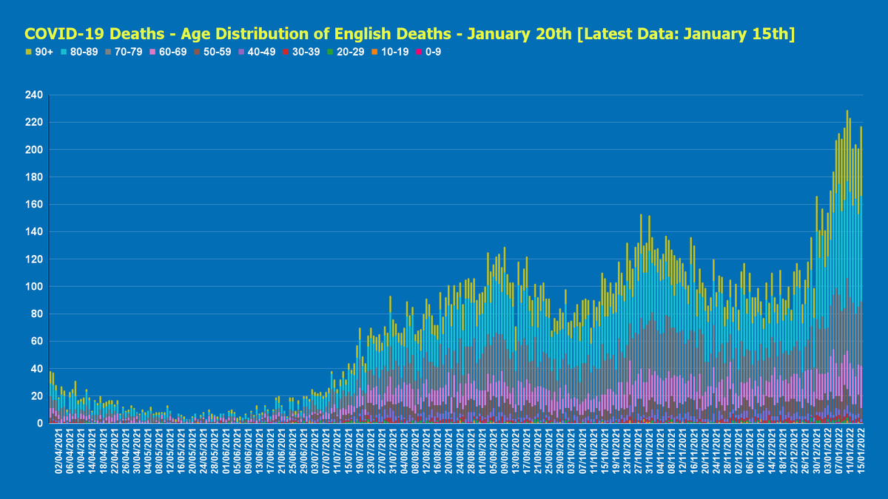The height and width of the screenshot is (499, 888).
Task: Select the "70-79" legend text label
Action: click(x=128, y=52)
